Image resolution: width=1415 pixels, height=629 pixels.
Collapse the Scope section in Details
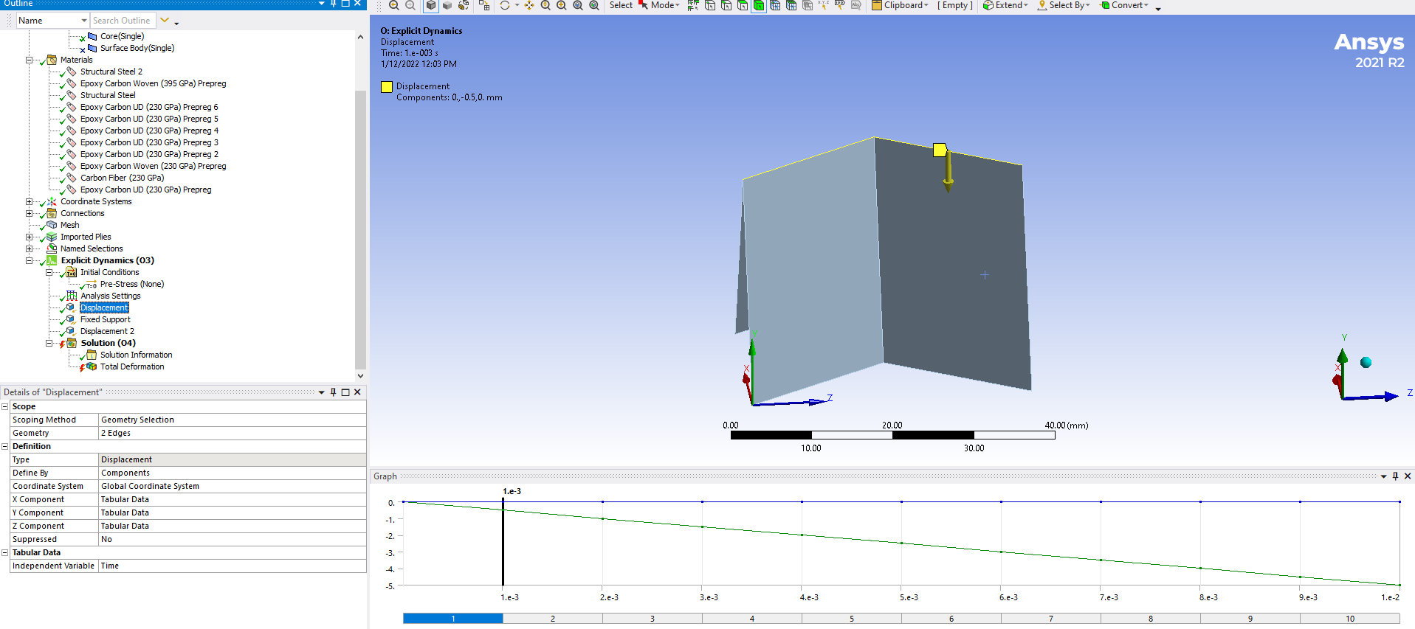[5, 406]
